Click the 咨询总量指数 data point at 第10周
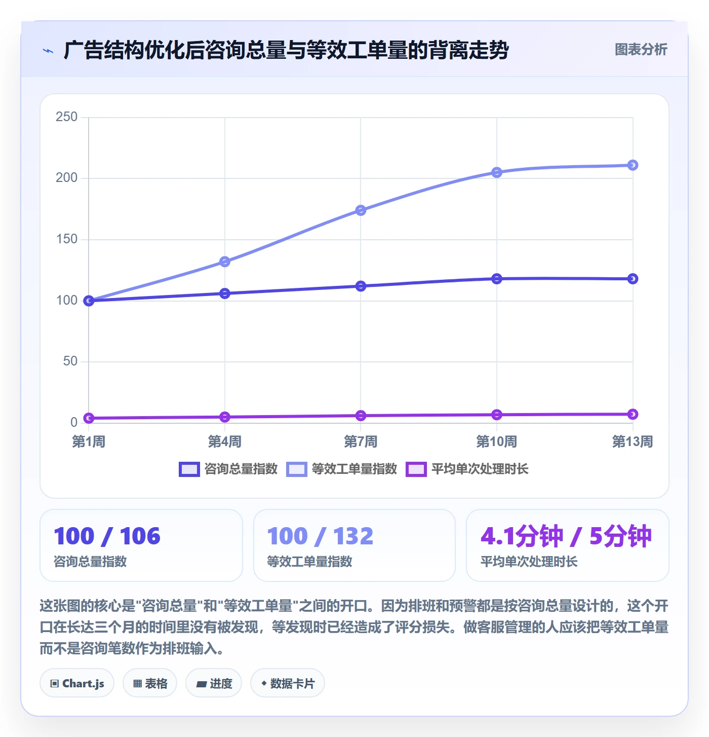The height and width of the screenshot is (737, 709). pyautogui.click(x=497, y=279)
